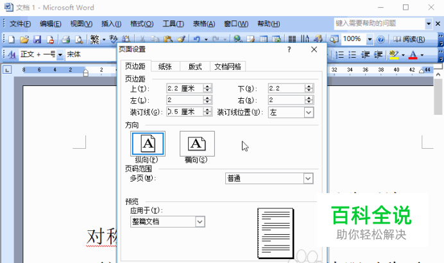Viewport: 444px width, 263px height.
Task: Open the 插入(I) menu
Action: [111, 24]
